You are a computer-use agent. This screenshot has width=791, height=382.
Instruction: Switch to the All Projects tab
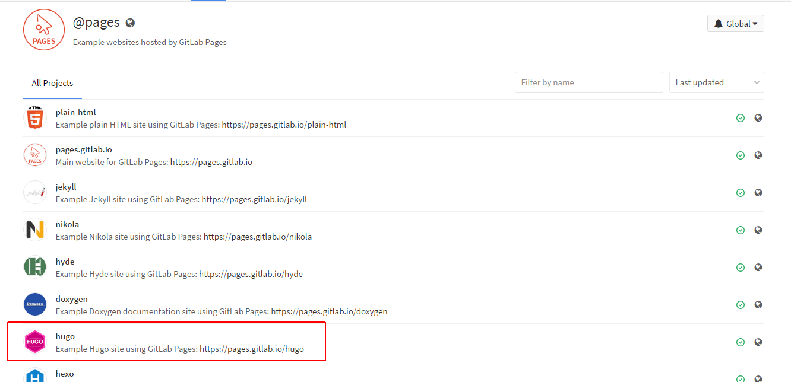coord(52,83)
